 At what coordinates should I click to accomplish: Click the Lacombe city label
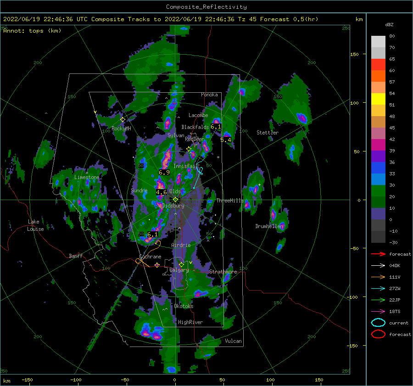198,115
